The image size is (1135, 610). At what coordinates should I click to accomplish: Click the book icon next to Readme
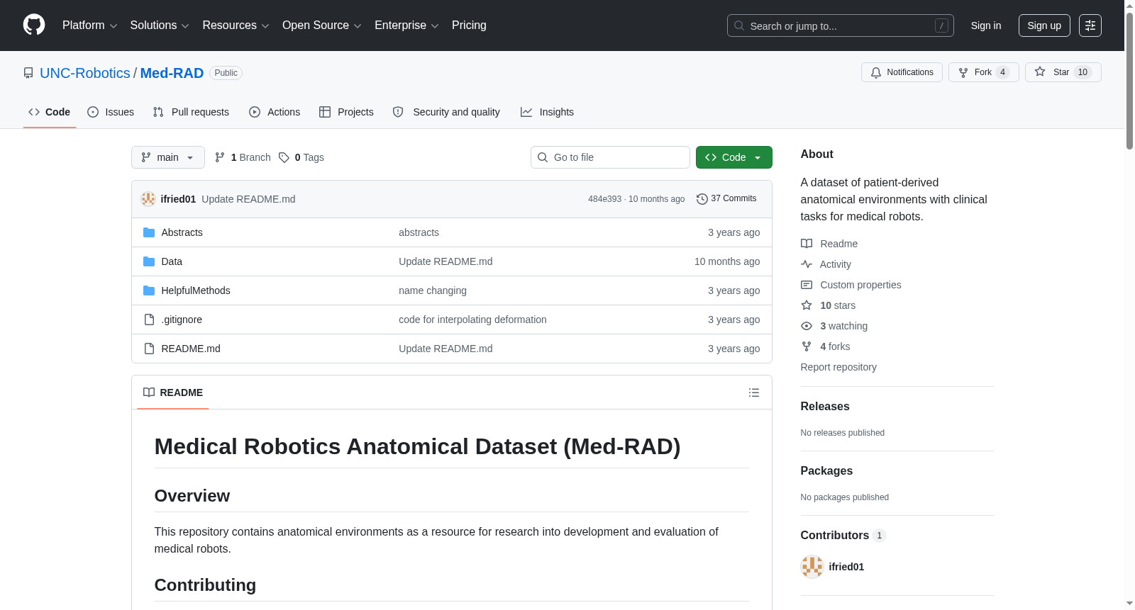807,244
